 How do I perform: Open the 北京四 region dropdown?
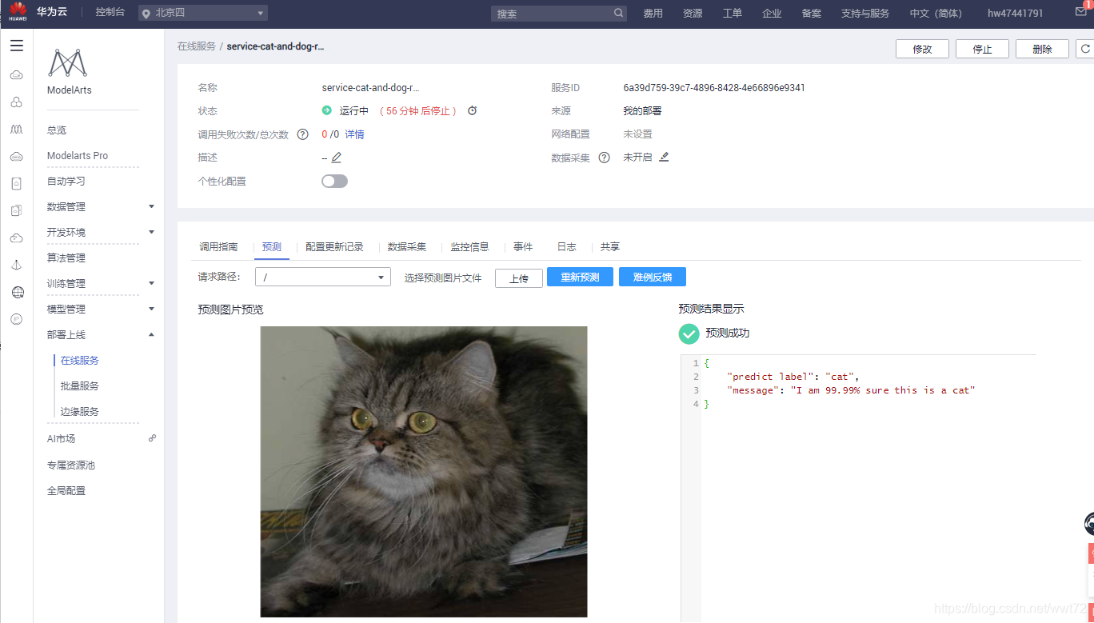[203, 13]
